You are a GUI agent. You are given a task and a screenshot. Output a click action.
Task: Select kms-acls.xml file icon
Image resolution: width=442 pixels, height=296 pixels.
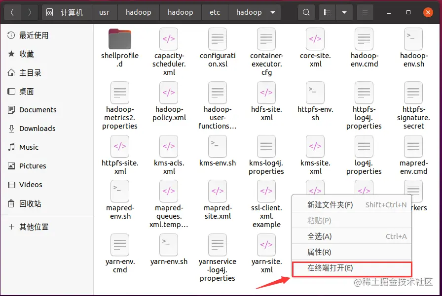(169, 146)
